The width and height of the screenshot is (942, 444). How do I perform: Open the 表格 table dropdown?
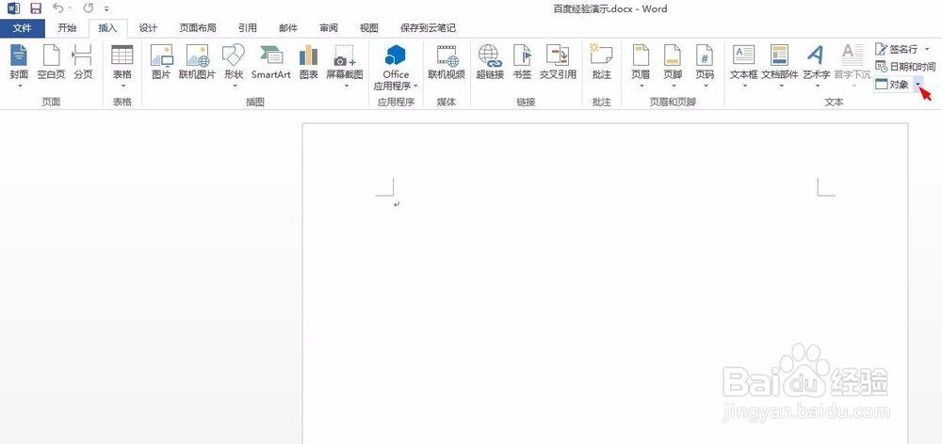pyautogui.click(x=122, y=66)
